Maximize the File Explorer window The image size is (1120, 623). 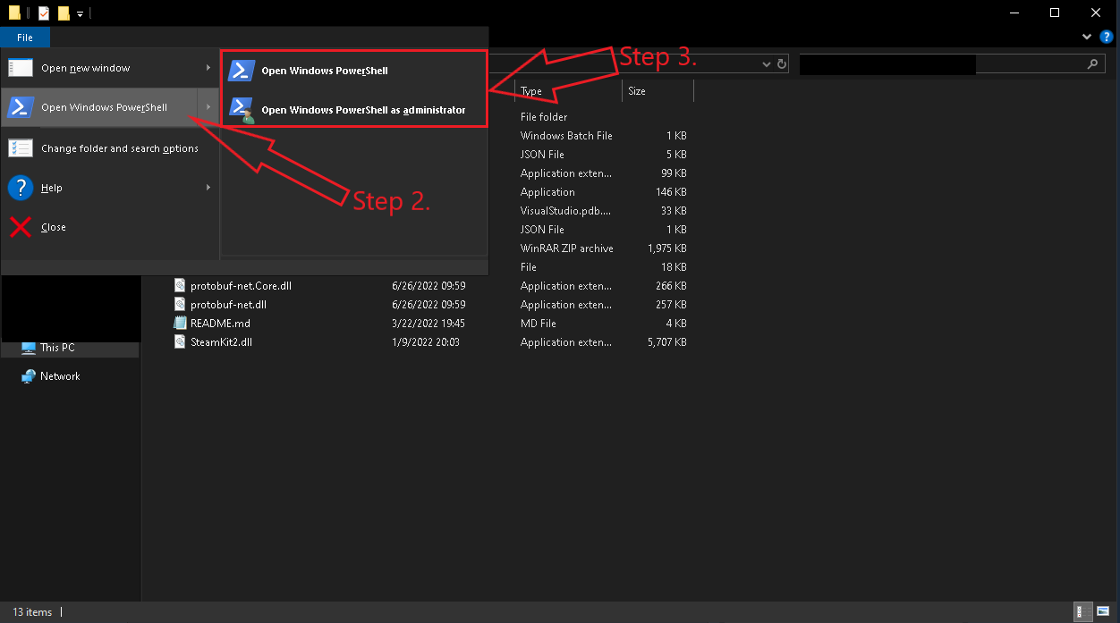(1055, 13)
